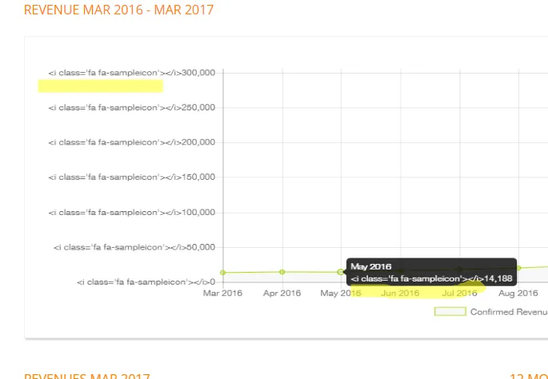Click the Jun 2016 x-axis label
Screen dimensions: 548x379
pyautogui.click(x=400, y=293)
